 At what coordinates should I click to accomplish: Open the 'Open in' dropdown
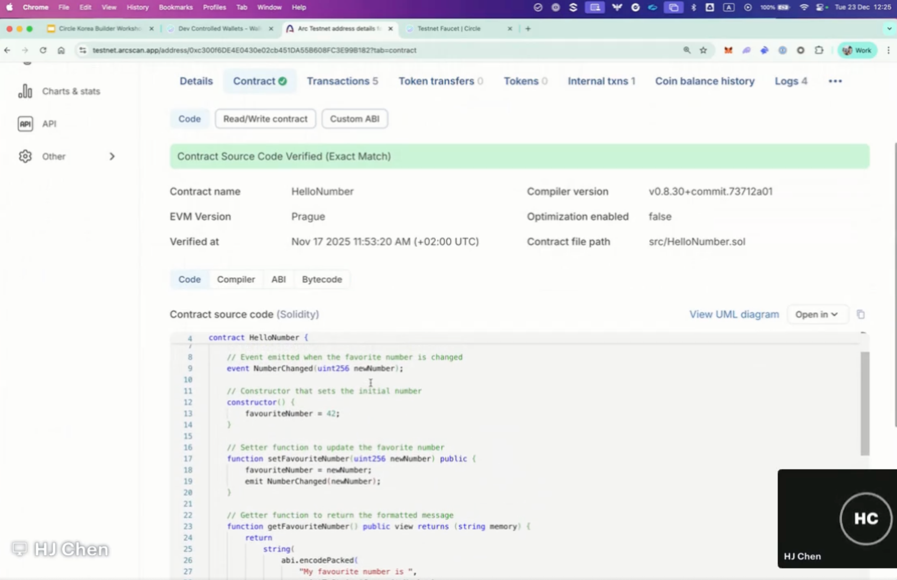click(x=816, y=314)
